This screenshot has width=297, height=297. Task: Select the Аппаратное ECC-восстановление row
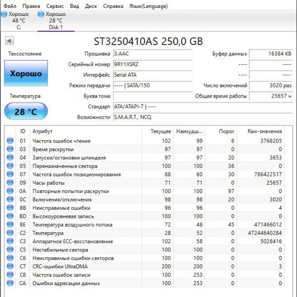[145, 242]
